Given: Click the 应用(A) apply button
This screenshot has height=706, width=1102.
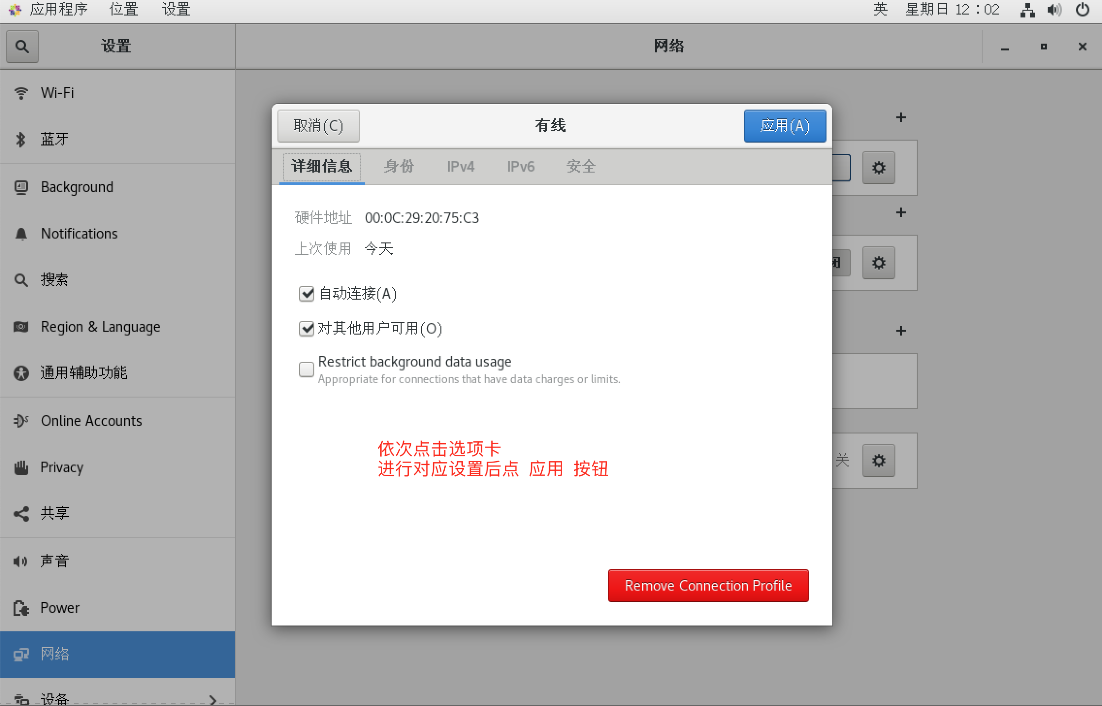Looking at the screenshot, I should (784, 126).
